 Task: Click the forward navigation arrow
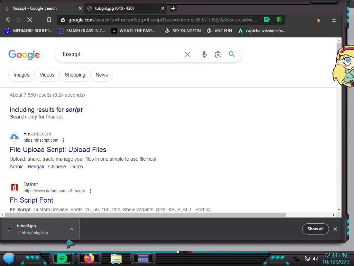(19, 20)
